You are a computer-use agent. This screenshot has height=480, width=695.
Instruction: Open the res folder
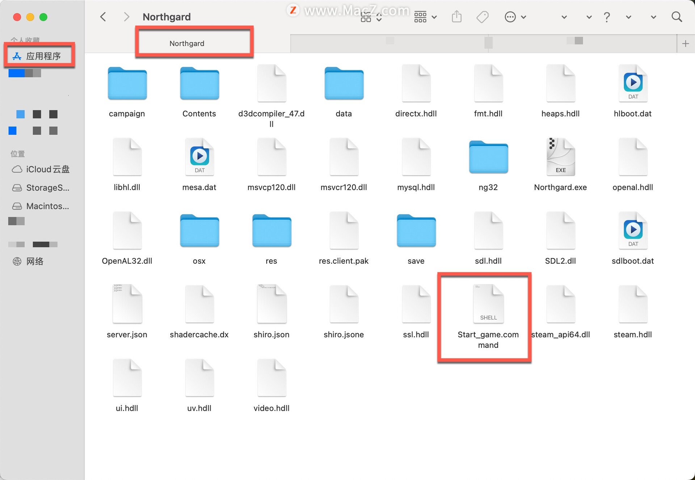tap(271, 231)
